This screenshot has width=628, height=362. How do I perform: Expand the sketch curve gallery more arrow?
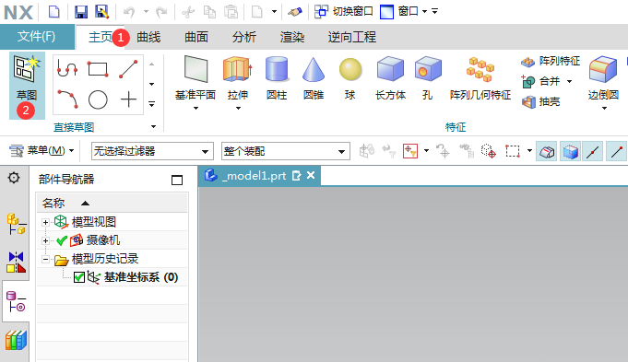point(152,104)
